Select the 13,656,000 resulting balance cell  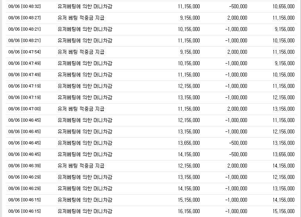(283, 154)
